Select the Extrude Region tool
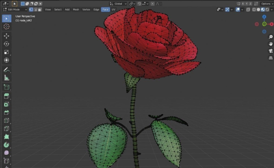This screenshot has width=274, height=168. click(x=7, y=96)
